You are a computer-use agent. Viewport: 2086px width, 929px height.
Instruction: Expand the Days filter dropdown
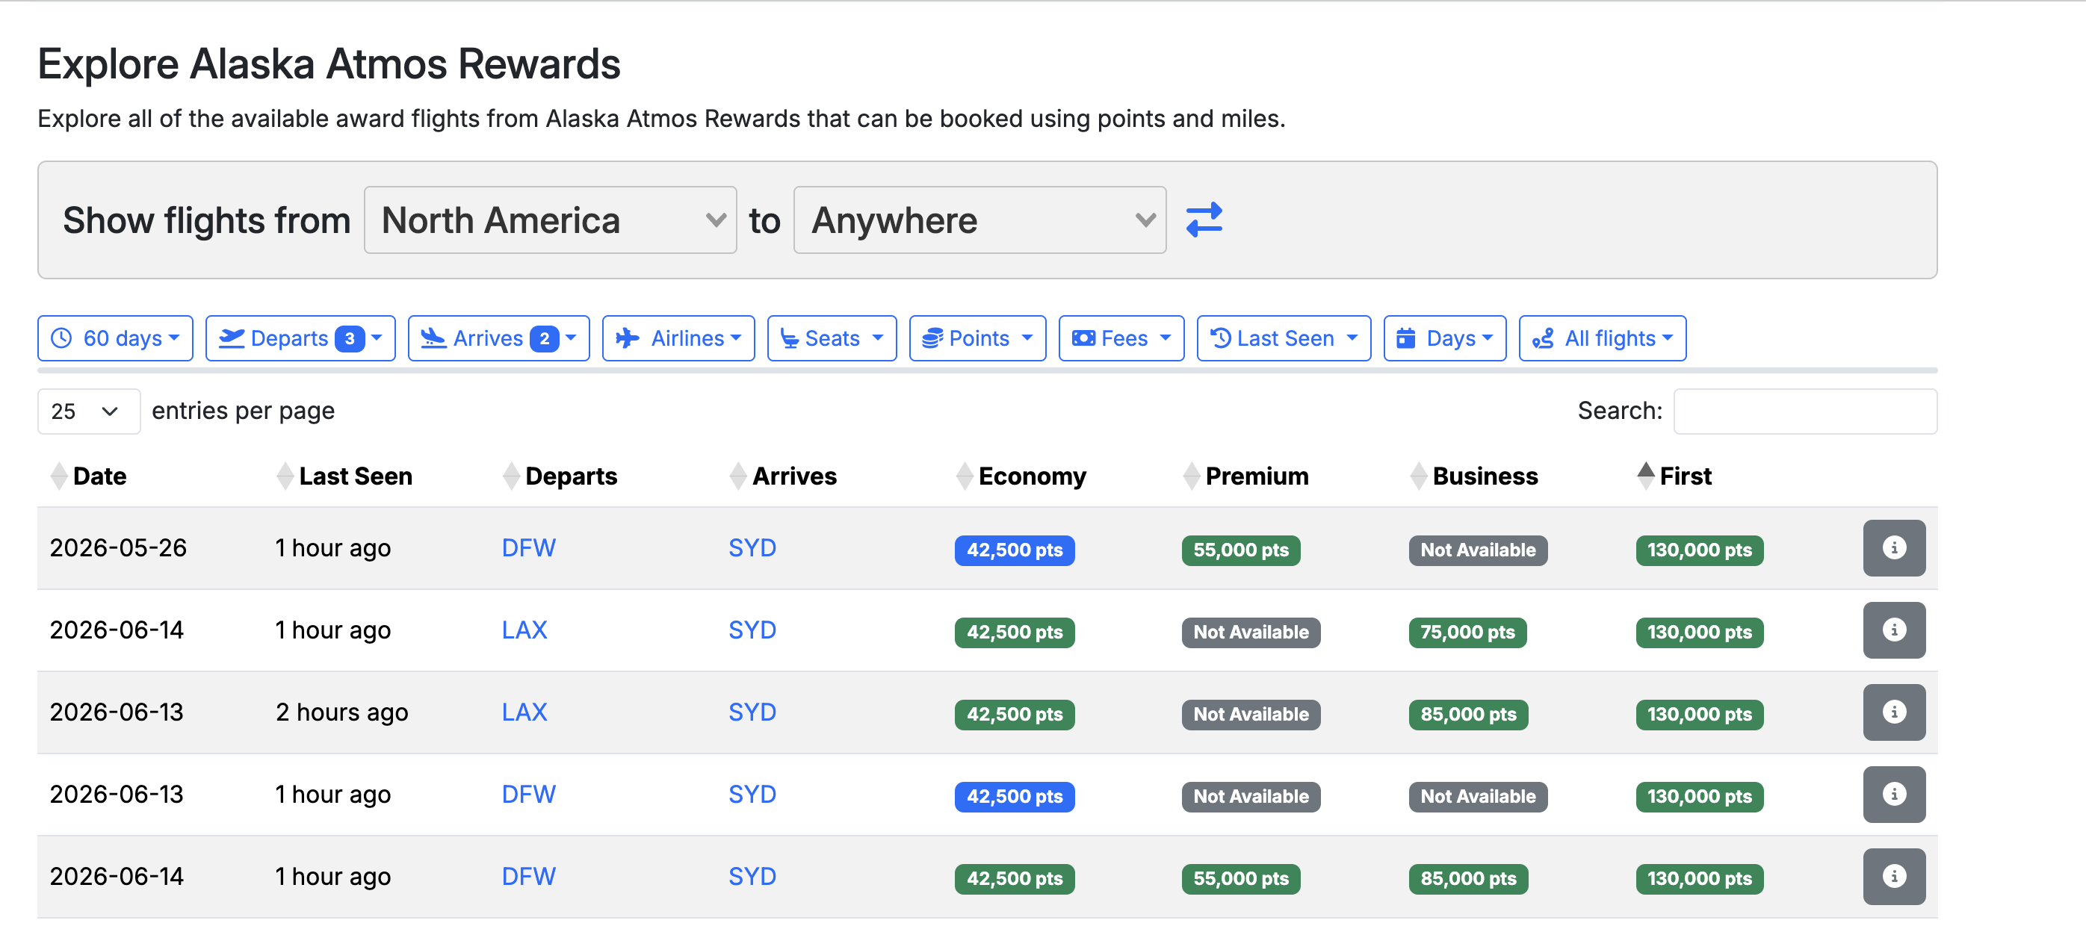point(1445,338)
